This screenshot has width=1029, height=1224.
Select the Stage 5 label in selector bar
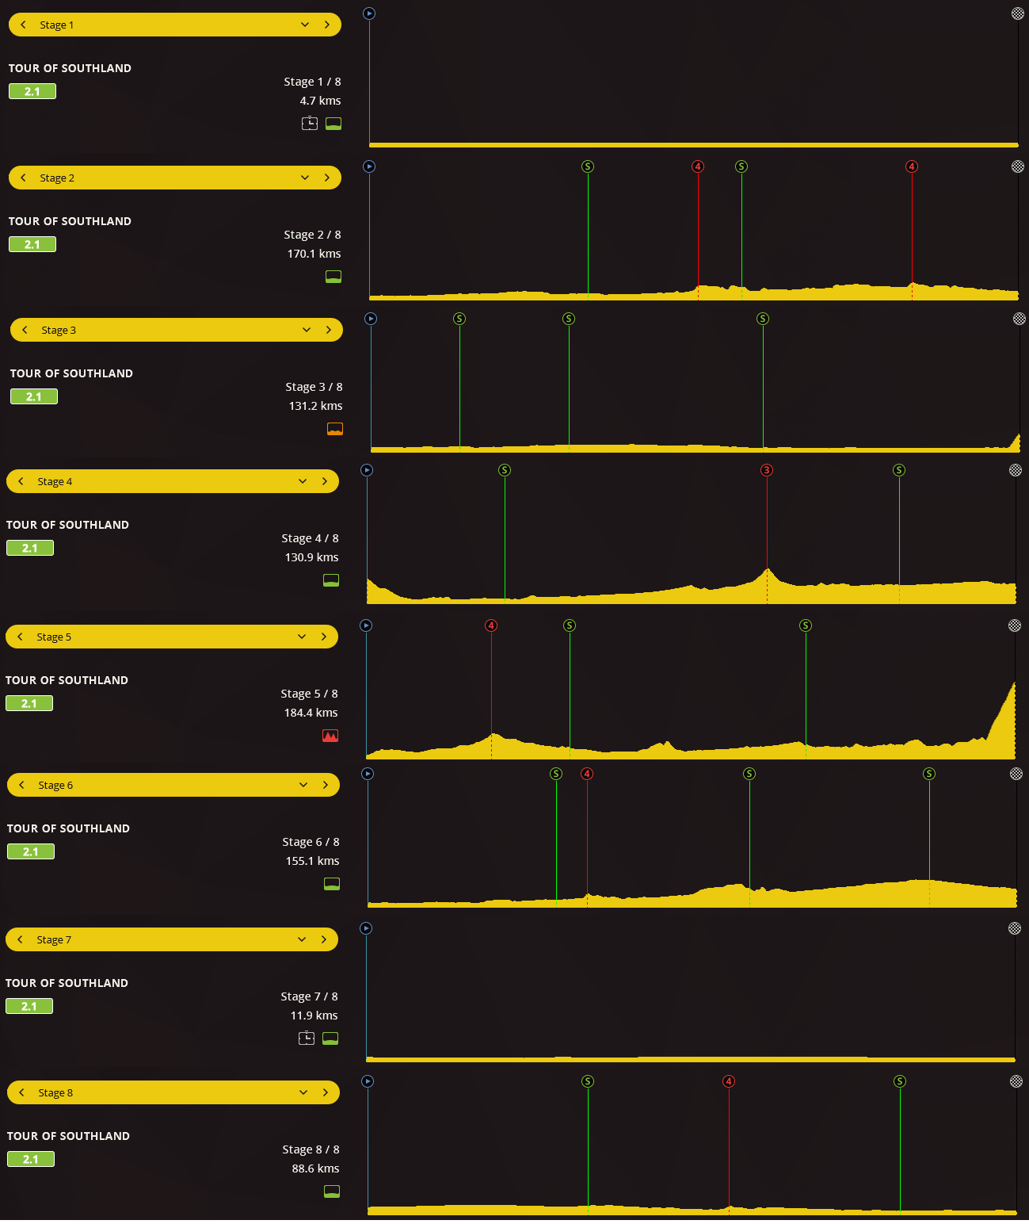[x=54, y=637]
